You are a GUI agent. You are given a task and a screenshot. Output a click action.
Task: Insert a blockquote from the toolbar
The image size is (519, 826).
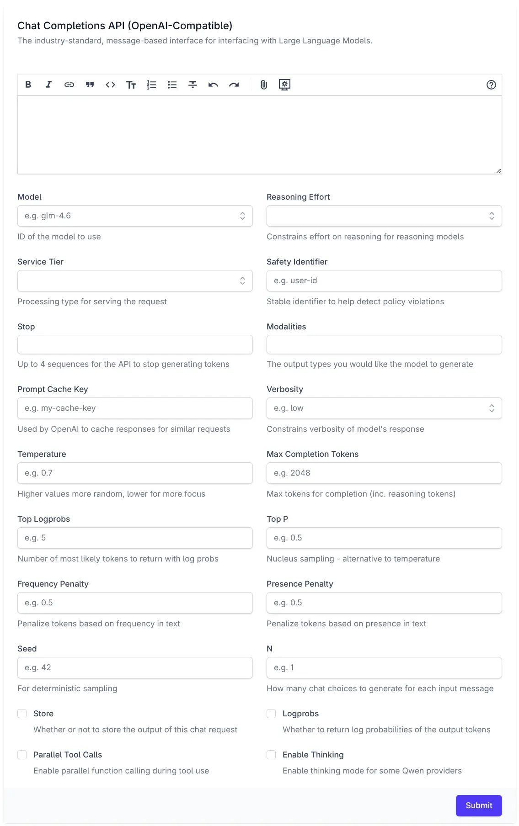pyautogui.click(x=90, y=85)
